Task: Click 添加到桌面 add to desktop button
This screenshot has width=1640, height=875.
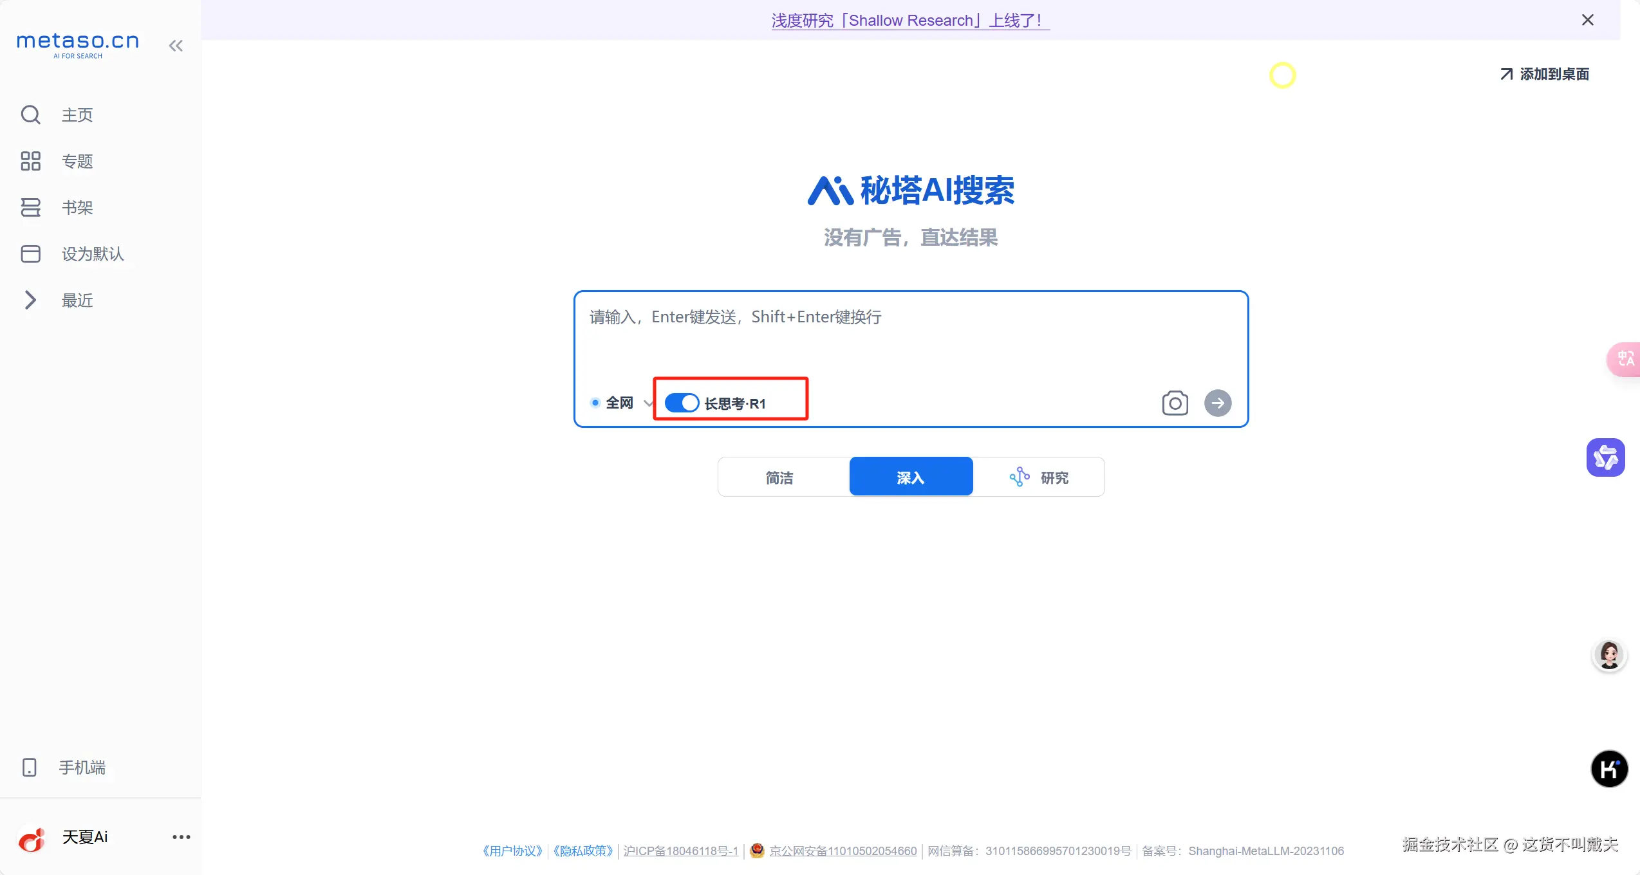Action: (x=1544, y=75)
